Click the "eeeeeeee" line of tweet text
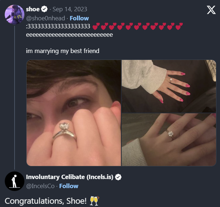Viewport: 220px width, 207px height. pos(69,35)
